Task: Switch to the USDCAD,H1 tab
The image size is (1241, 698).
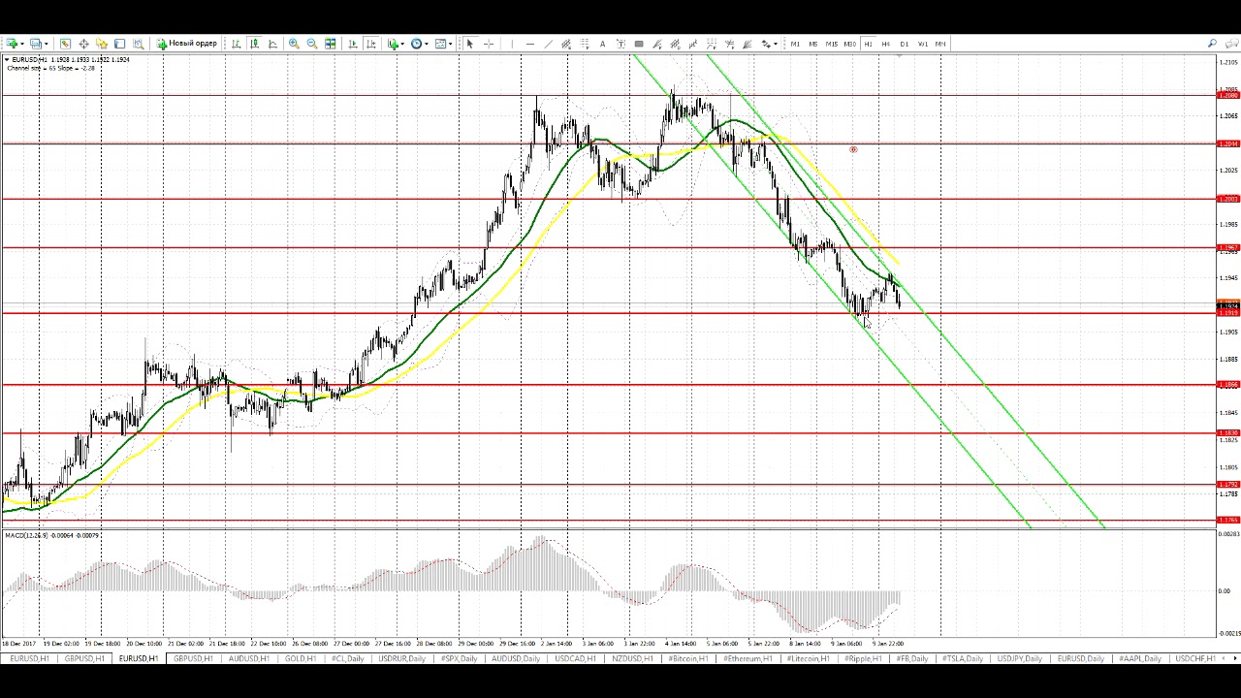Action: [576, 659]
